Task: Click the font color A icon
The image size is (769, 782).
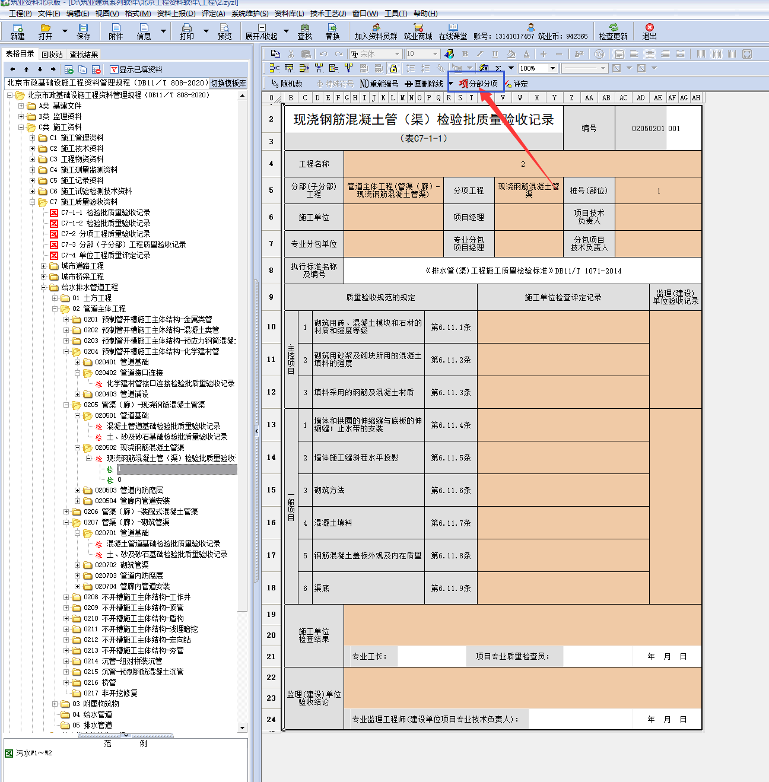Action: [x=526, y=54]
